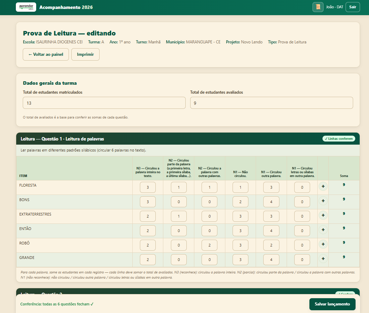Edit EXTRATERRESTRES N1 não circulou field
The image size is (369, 313).
[240, 216]
